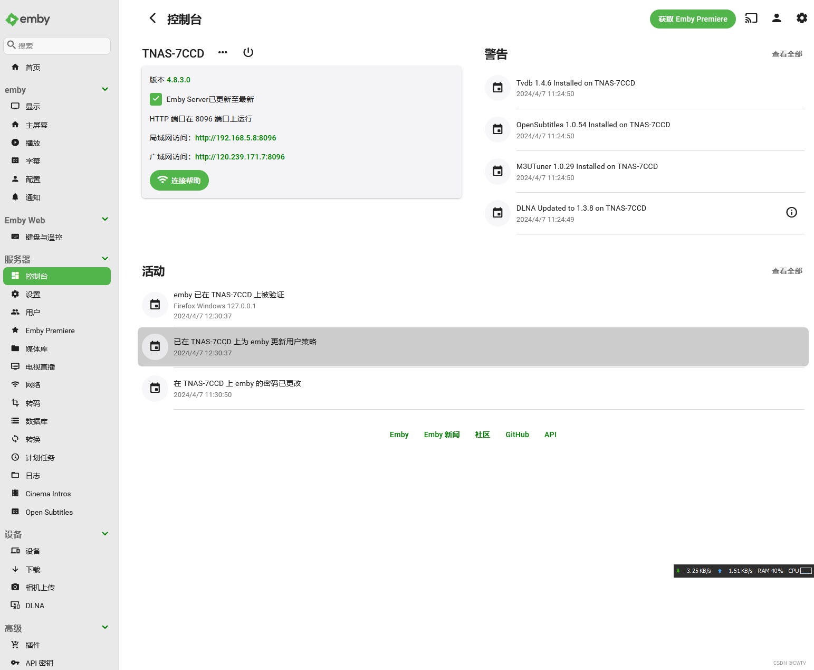Open 计划任务 in sidebar

pos(57,458)
